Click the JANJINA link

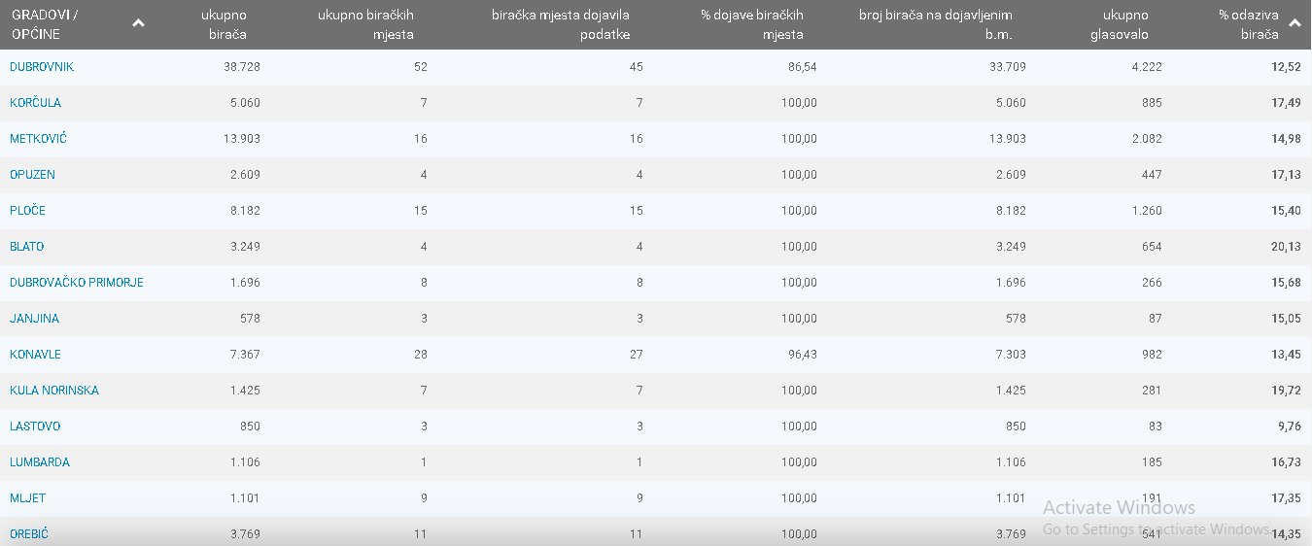34,319
